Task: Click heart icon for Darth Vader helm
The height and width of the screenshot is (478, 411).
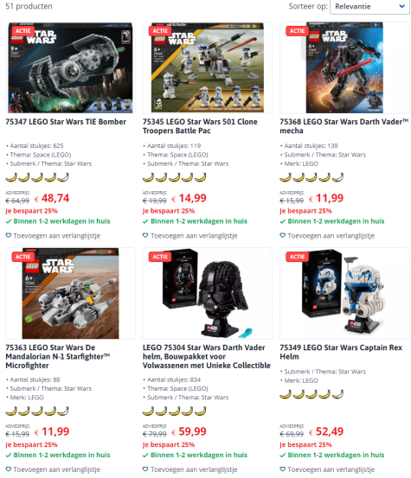Action: coord(145,469)
